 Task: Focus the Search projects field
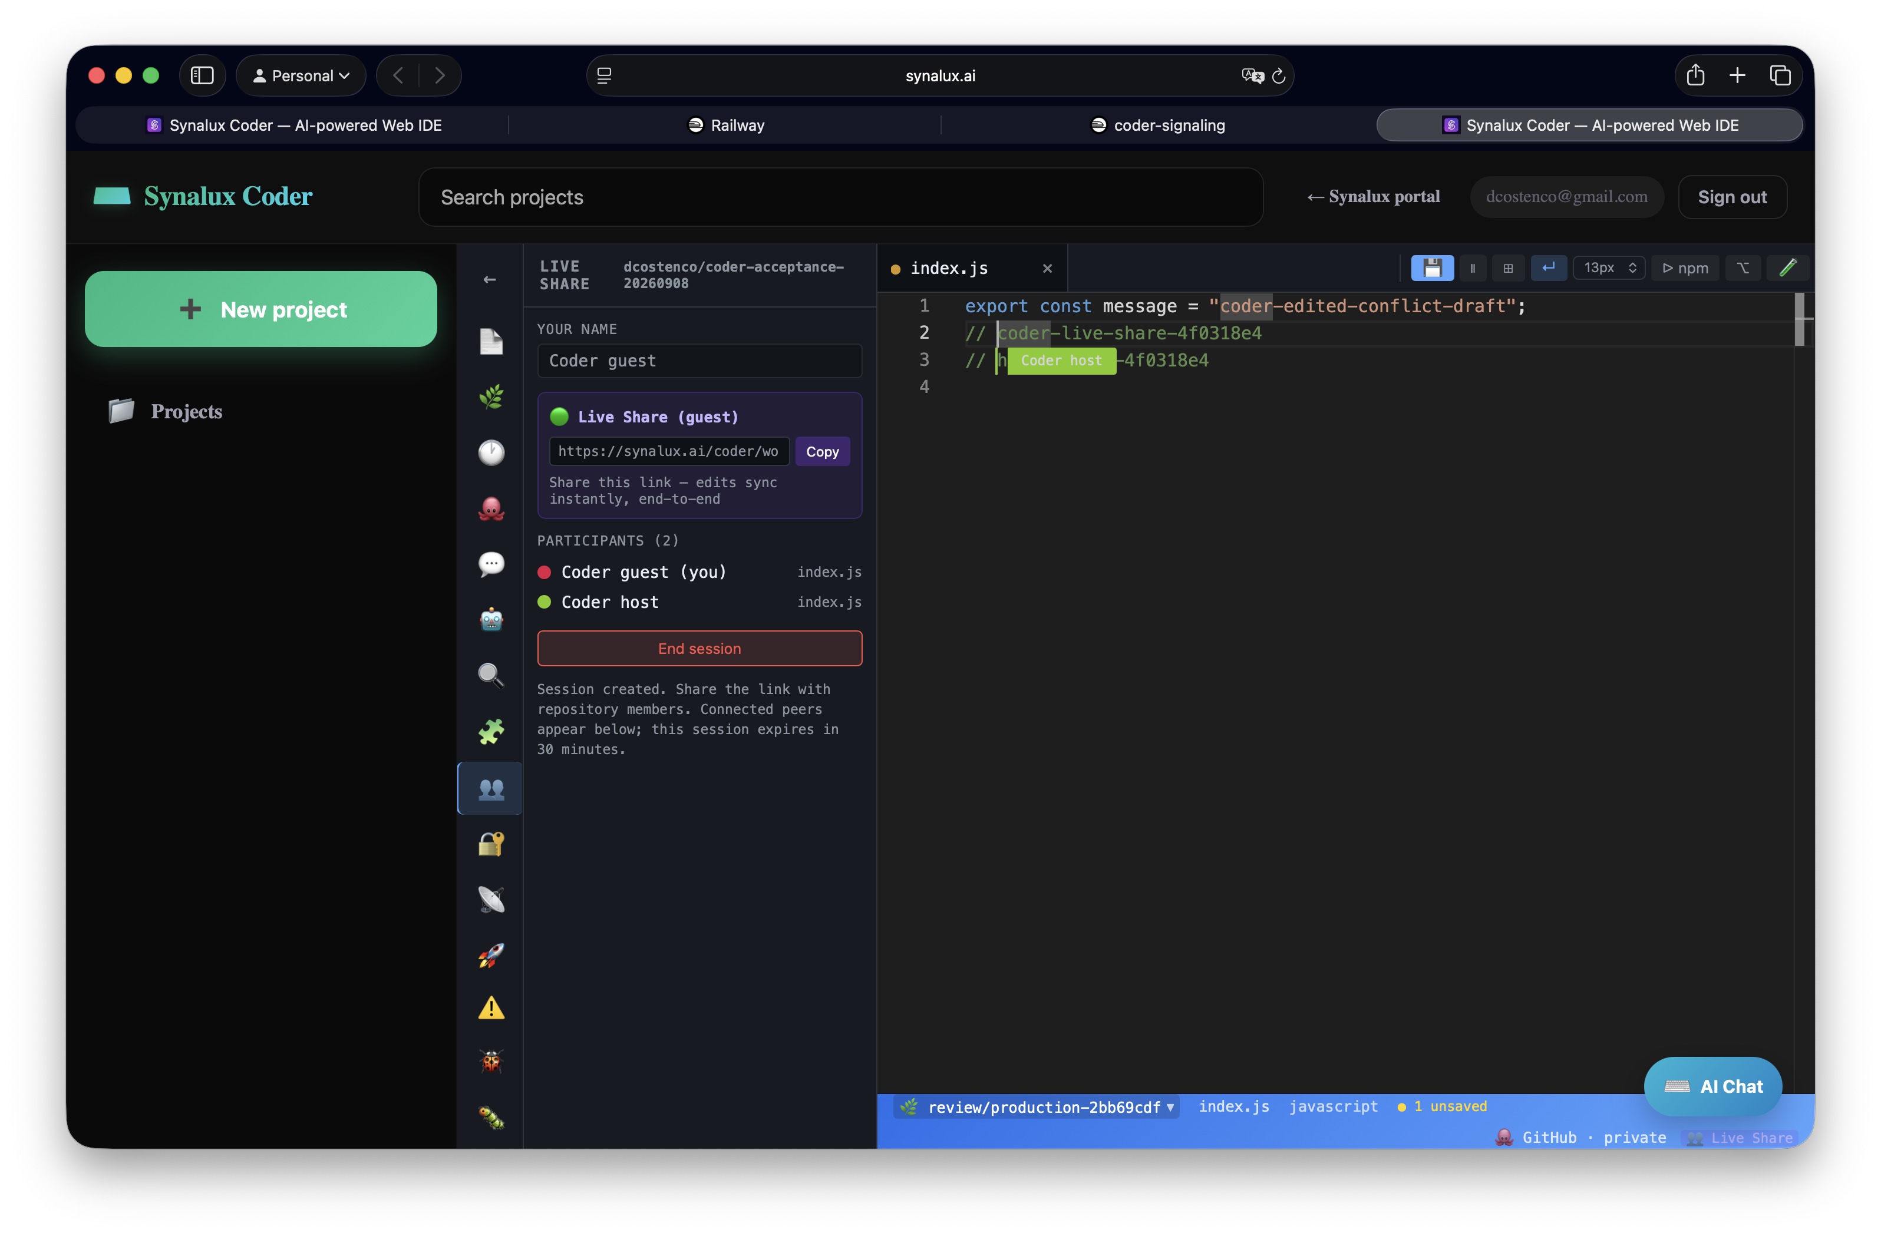pyautogui.click(x=840, y=197)
